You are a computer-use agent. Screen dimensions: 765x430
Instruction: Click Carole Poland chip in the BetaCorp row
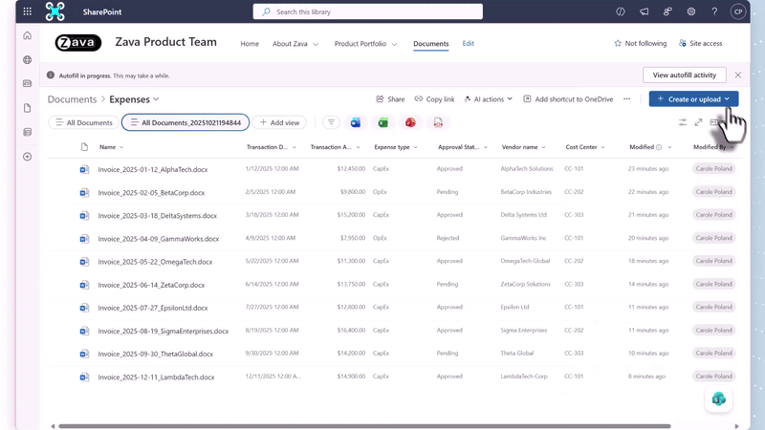[x=713, y=192]
